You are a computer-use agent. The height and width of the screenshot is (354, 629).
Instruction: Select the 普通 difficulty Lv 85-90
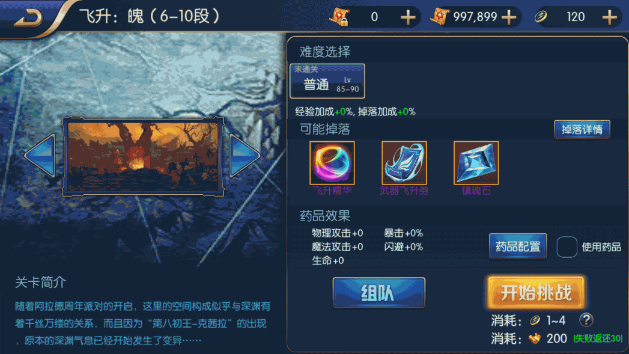327,81
